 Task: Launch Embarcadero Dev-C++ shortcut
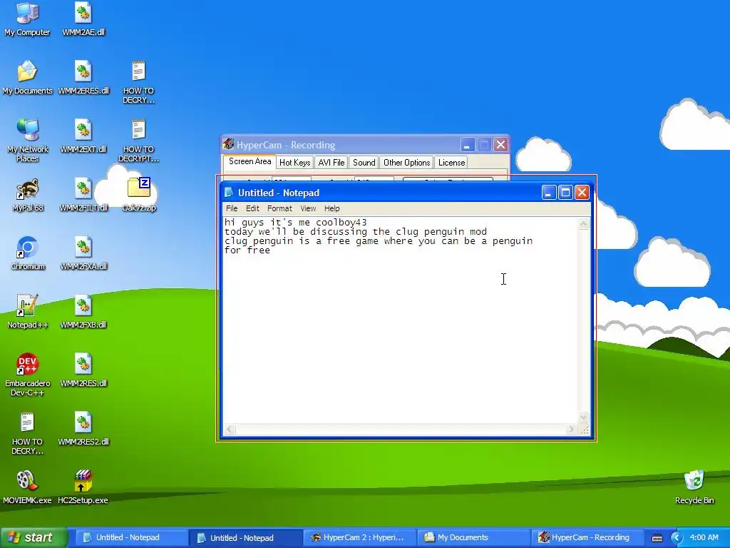28,375
